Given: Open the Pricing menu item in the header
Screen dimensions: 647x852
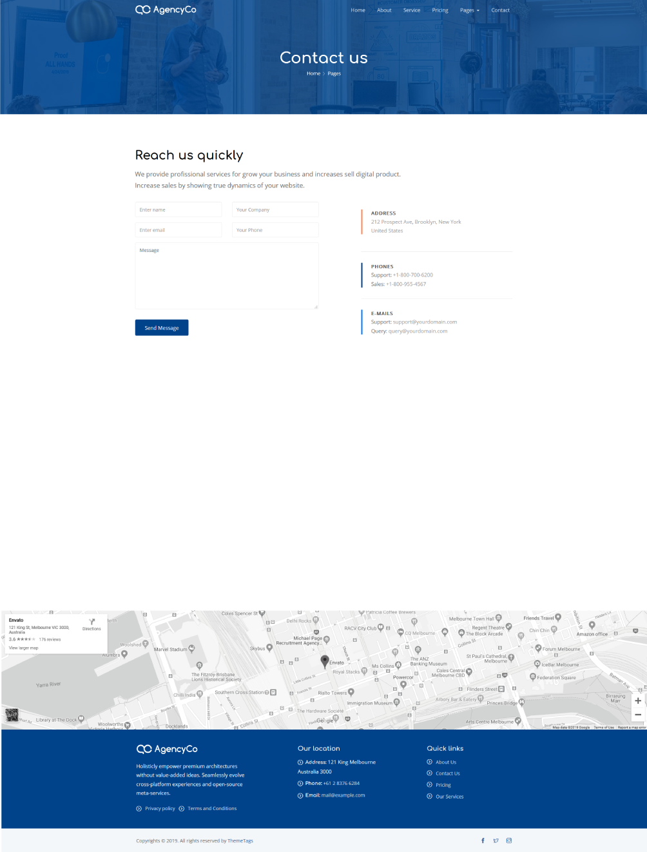Looking at the screenshot, I should tap(440, 10).
